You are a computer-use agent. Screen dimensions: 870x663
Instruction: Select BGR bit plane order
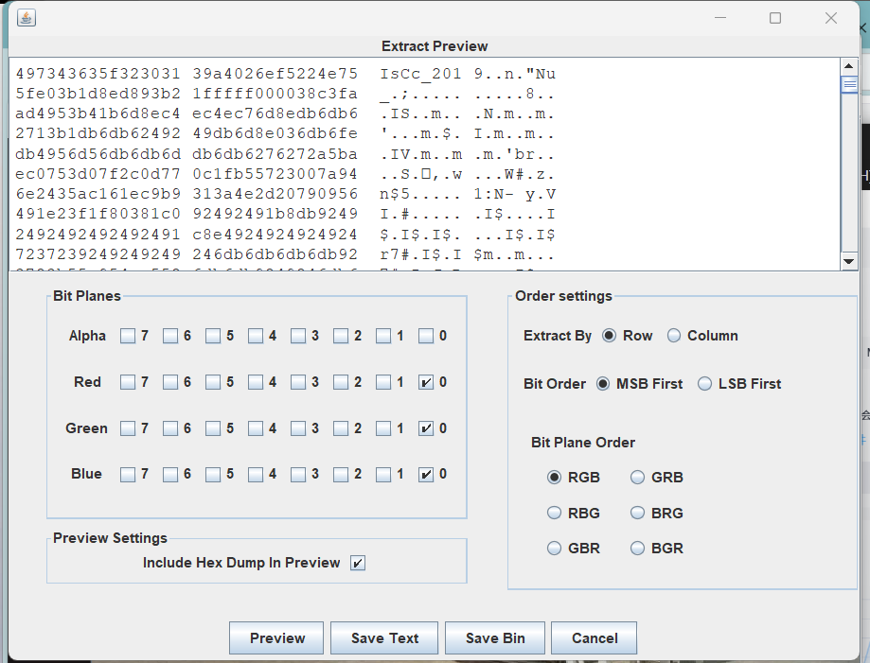(x=638, y=549)
